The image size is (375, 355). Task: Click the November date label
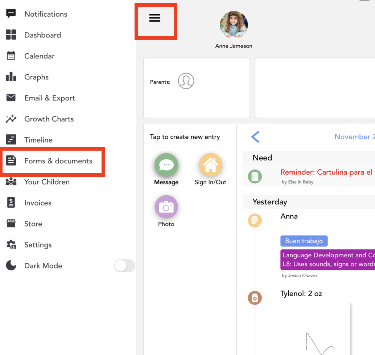point(354,137)
